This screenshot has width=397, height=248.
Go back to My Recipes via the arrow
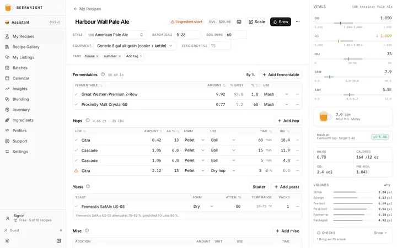[75, 9]
